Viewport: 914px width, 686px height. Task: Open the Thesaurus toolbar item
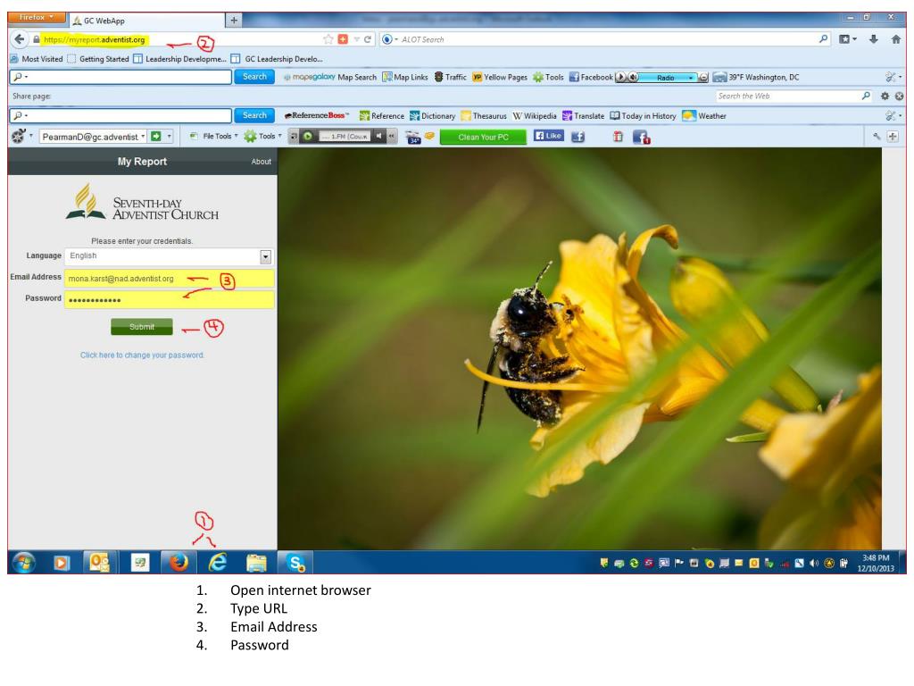(x=484, y=116)
